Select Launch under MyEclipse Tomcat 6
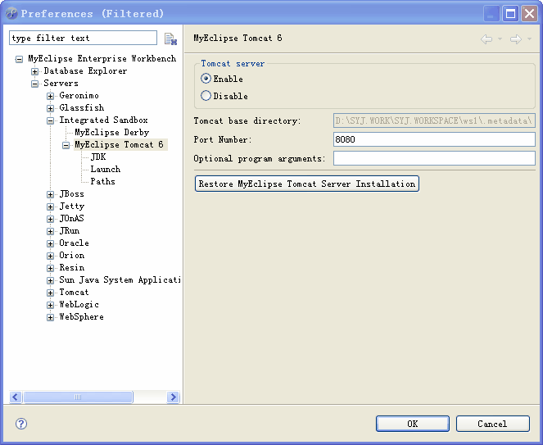 pyautogui.click(x=106, y=169)
